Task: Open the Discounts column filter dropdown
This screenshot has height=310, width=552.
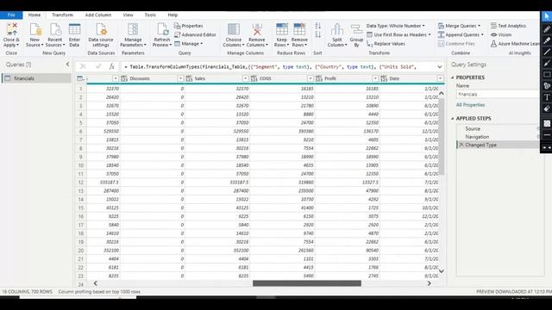Action: 180,78
